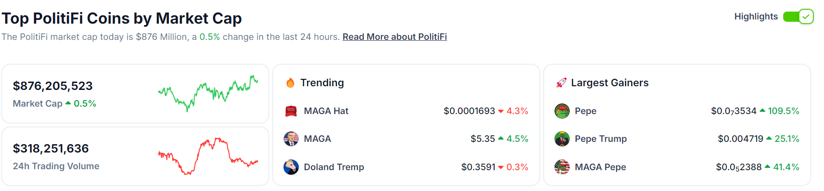824x191 pixels.
Task: Click the red trading volume sparkline chart
Action: click(x=208, y=156)
